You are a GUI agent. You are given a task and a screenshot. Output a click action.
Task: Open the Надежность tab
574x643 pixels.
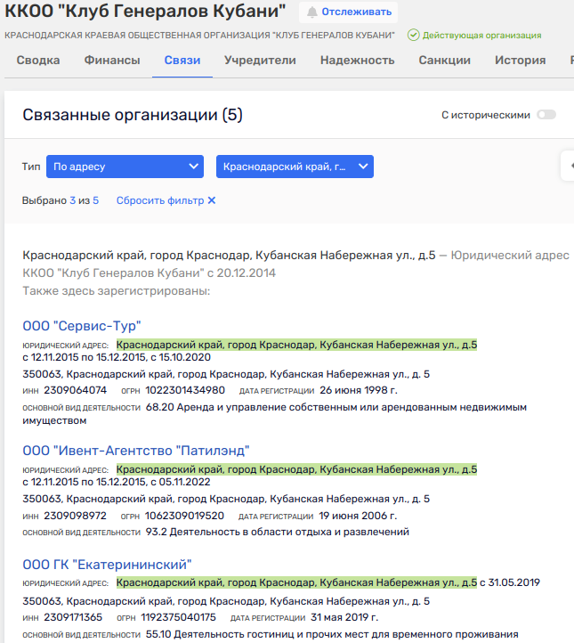pos(357,61)
